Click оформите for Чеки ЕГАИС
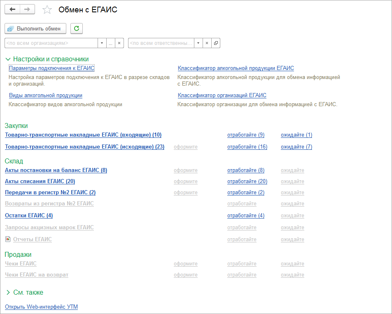Viewport: 392px width, 314px height. click(x=185, y=264)
